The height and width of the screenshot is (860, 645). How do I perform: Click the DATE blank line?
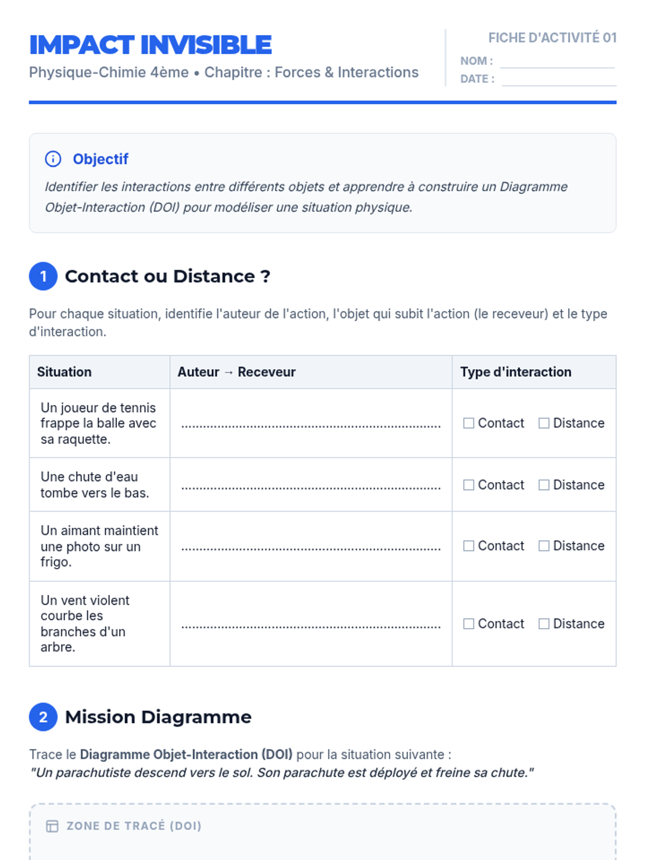point(558,80)
